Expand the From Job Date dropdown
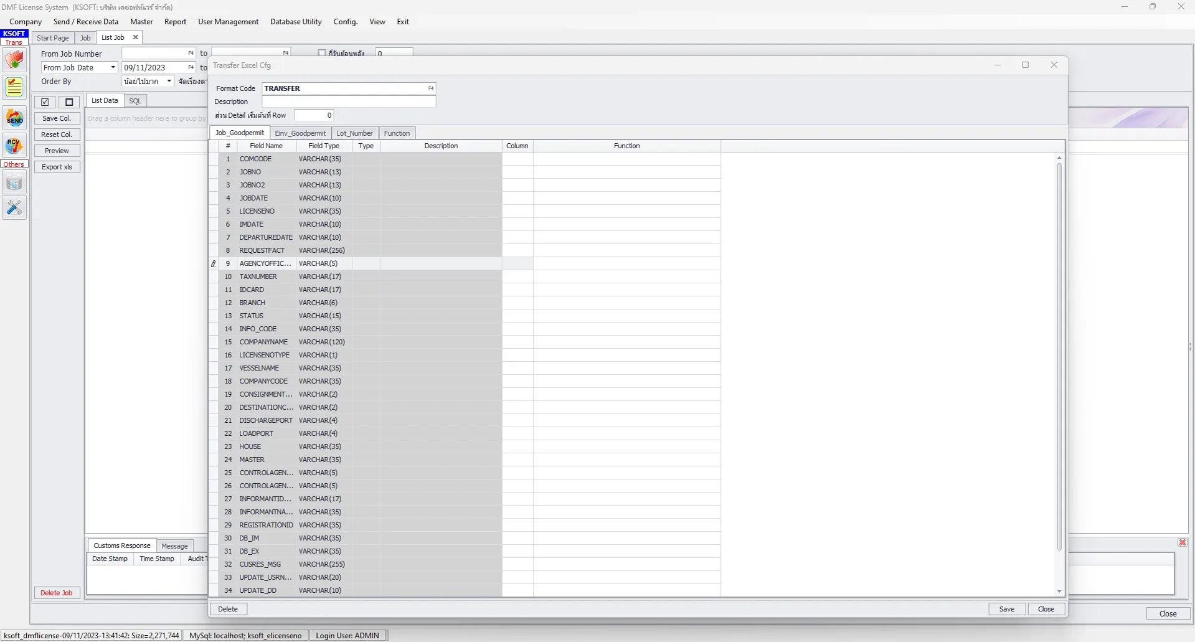1195x642 pixels. point(113,67)
